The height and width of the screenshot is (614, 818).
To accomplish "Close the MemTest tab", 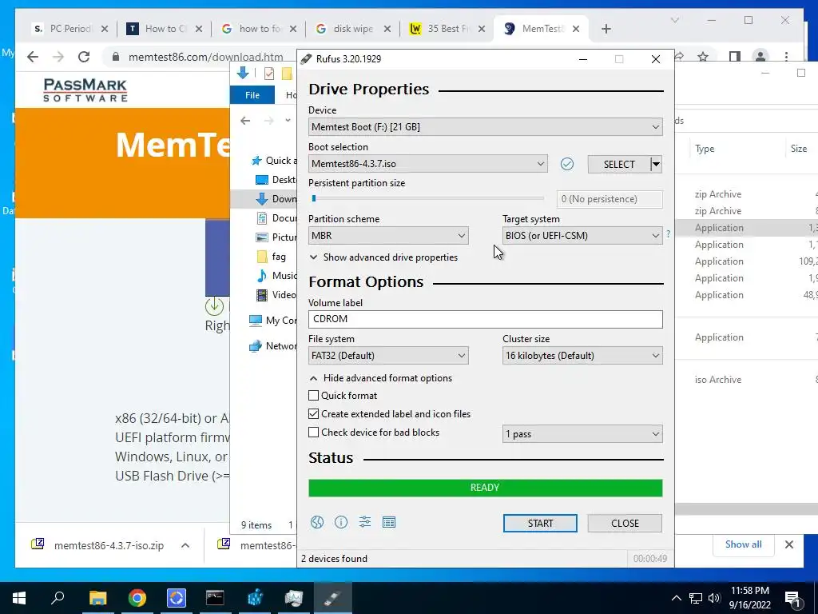I will click(x=576, y=29).
